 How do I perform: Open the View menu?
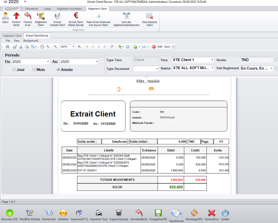17,41
